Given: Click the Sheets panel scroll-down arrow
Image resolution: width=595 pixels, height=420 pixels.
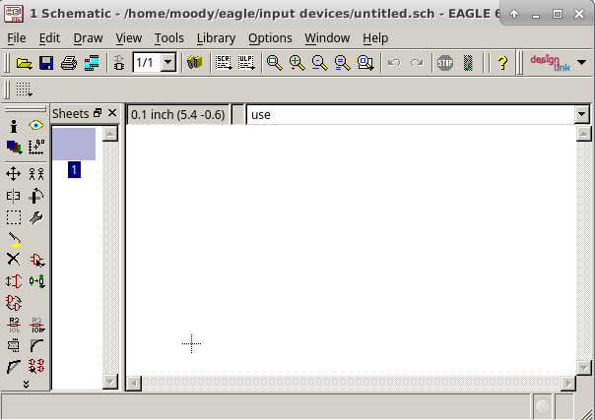Looking at the screenshot, I should click(x=110, y=382).
